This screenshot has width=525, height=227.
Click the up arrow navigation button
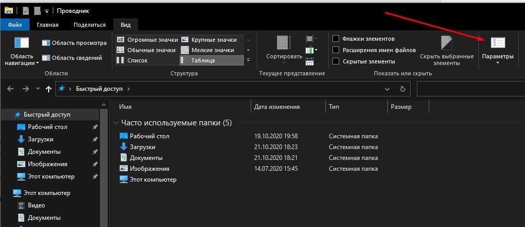click(49, 89)
